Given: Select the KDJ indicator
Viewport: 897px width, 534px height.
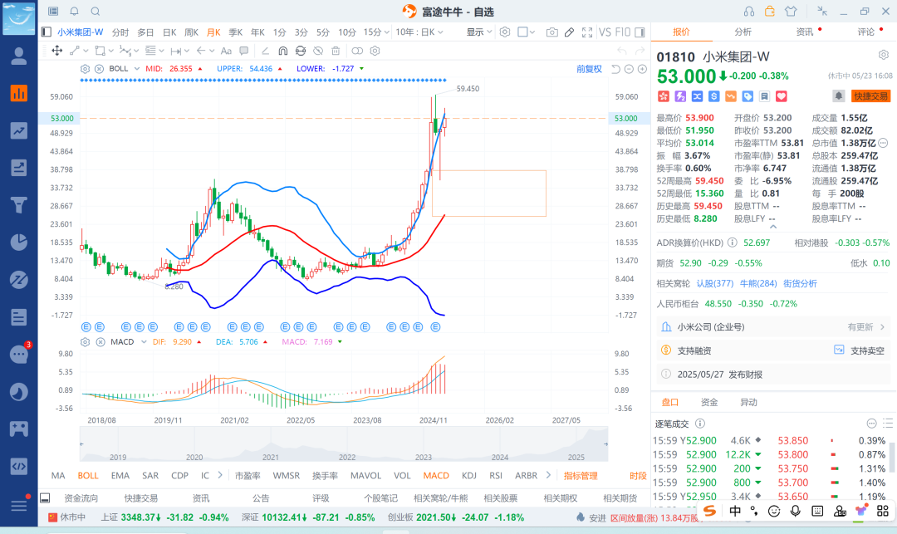Looking at the screenshot, I should pos(469,476).
